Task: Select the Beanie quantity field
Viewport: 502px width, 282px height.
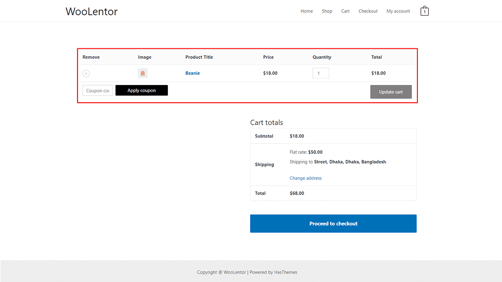Action: click(x=321, y=73)
